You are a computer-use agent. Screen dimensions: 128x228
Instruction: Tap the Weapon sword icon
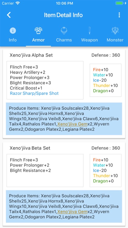pos(89,31)
